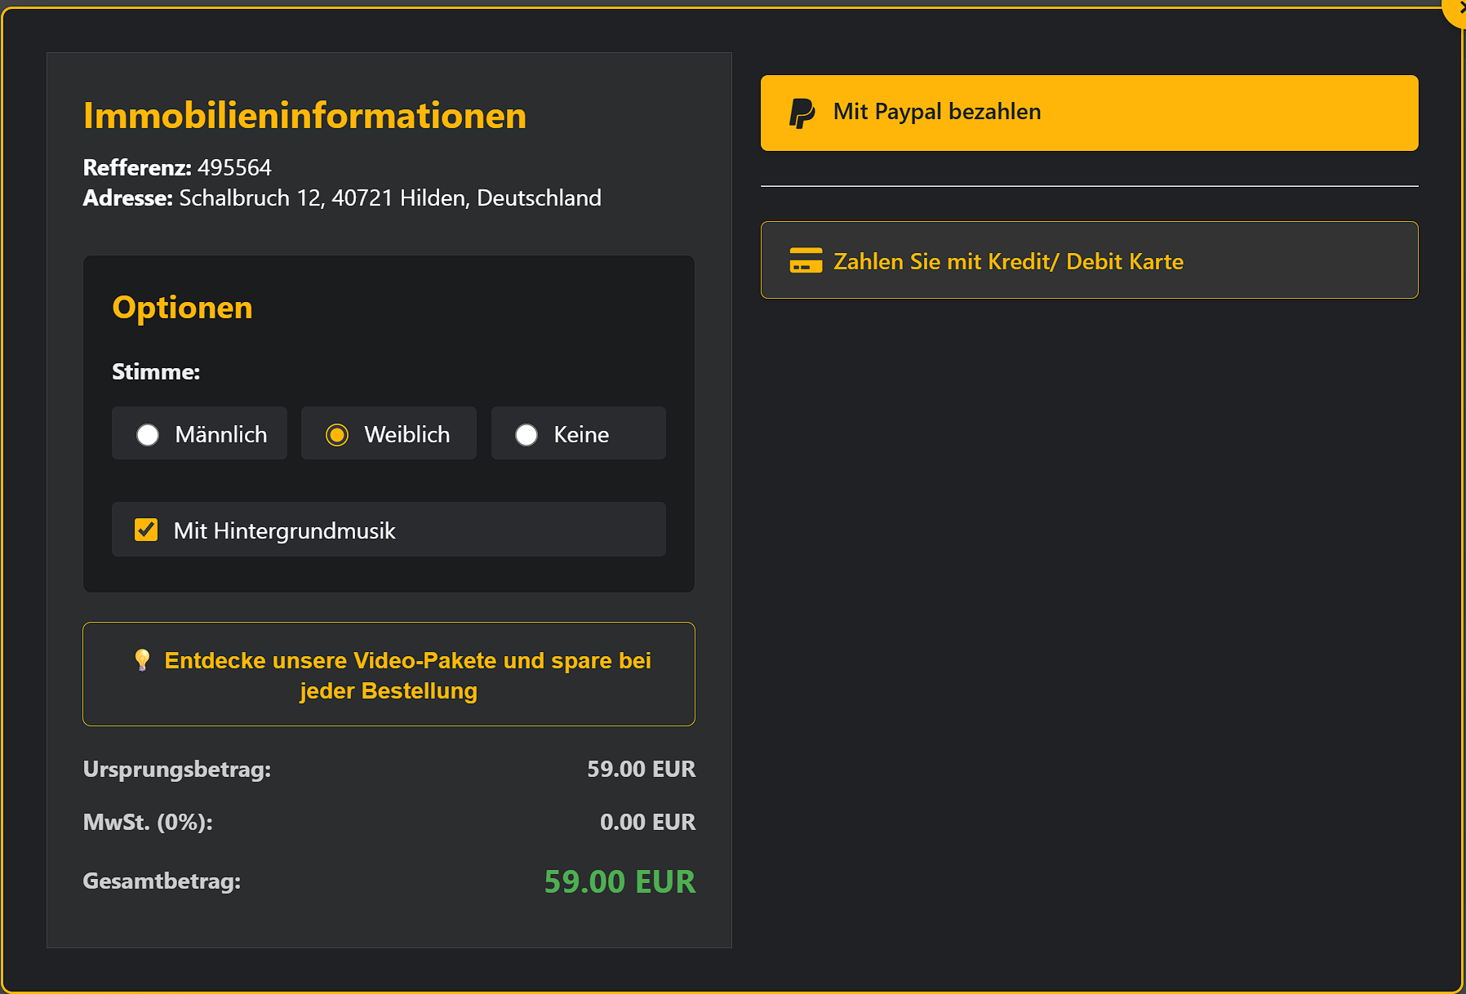Click the Männlich option label
The image size is (1466, 994).
pyautogui.click(x=221, y=434)
